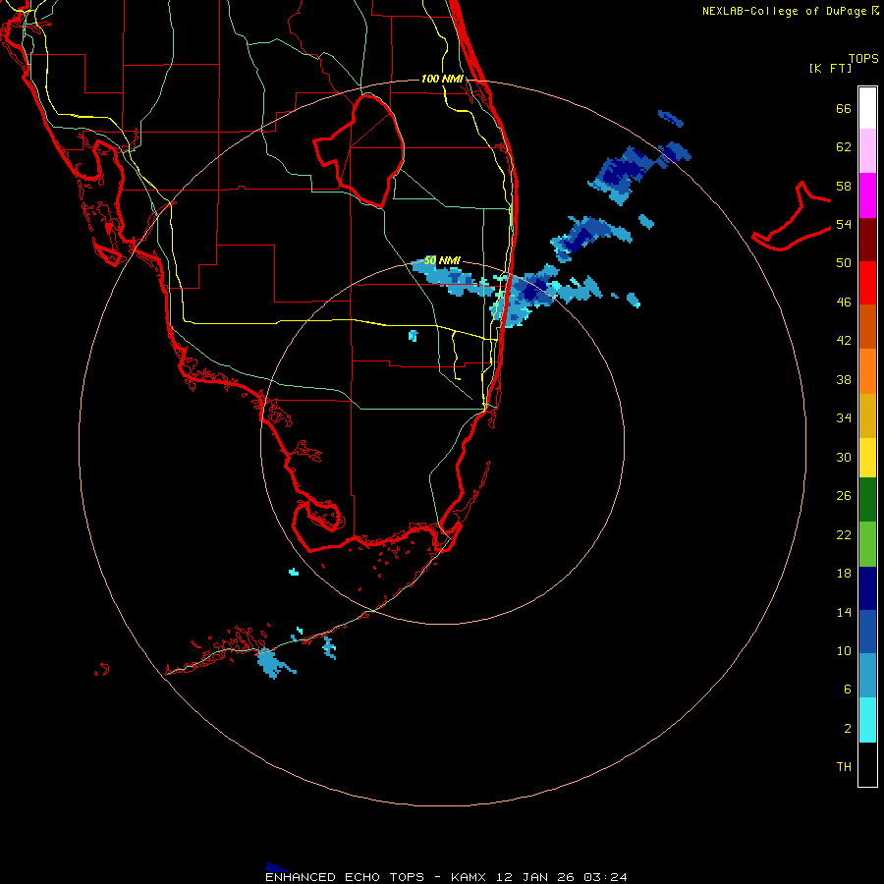The height and width of the screenshot is (884, 884).
Task: Pick the dark orange legend swatch
Action: coord(867,327)
